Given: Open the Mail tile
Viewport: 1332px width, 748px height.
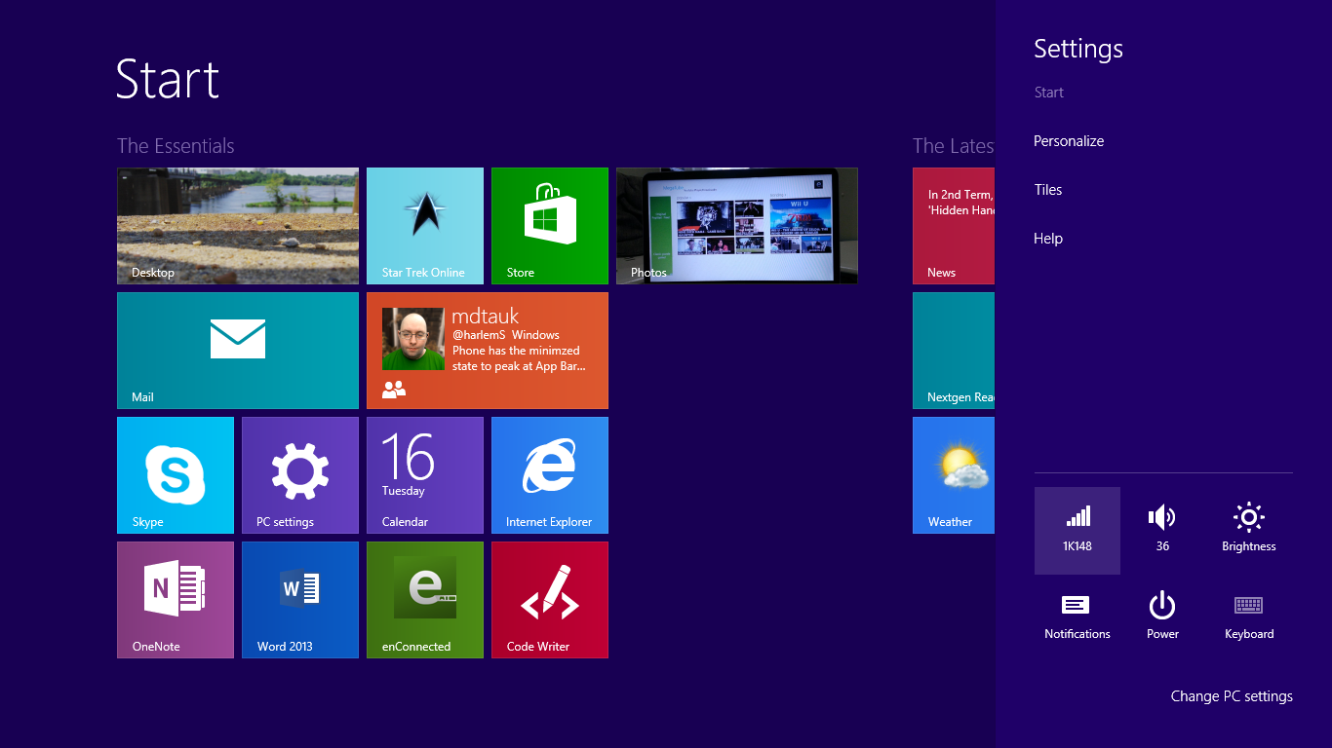Looking at the screenshot, I should point(237,351).
